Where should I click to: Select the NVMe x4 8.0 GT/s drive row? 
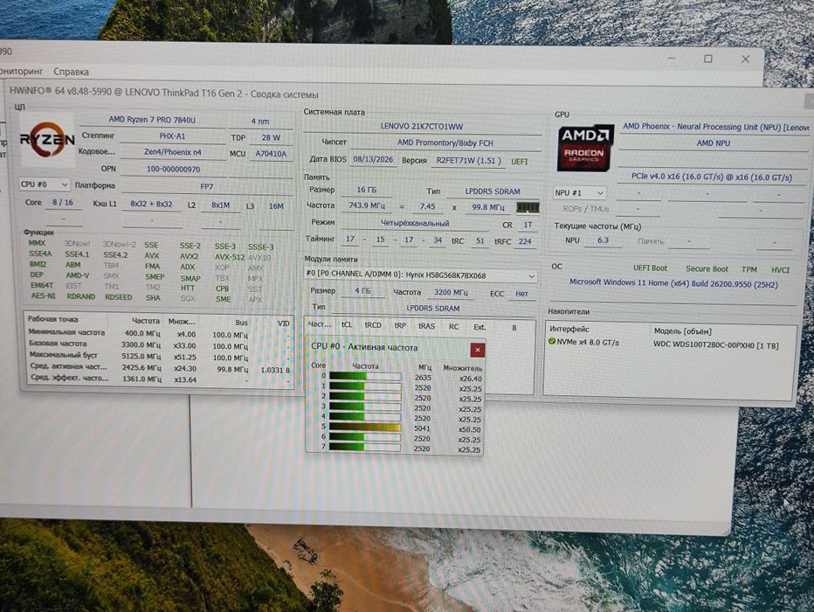pos(670,344)
